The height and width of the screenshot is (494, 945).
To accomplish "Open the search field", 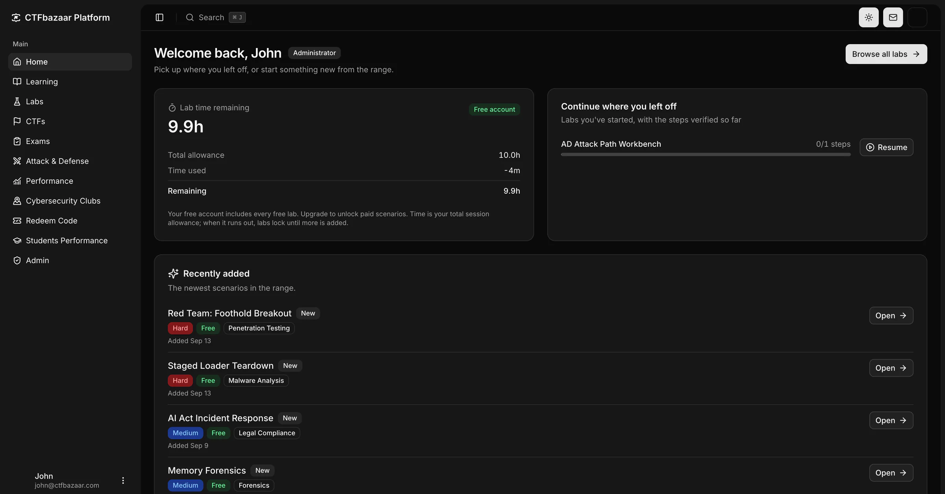I will (x=216, y=17).
